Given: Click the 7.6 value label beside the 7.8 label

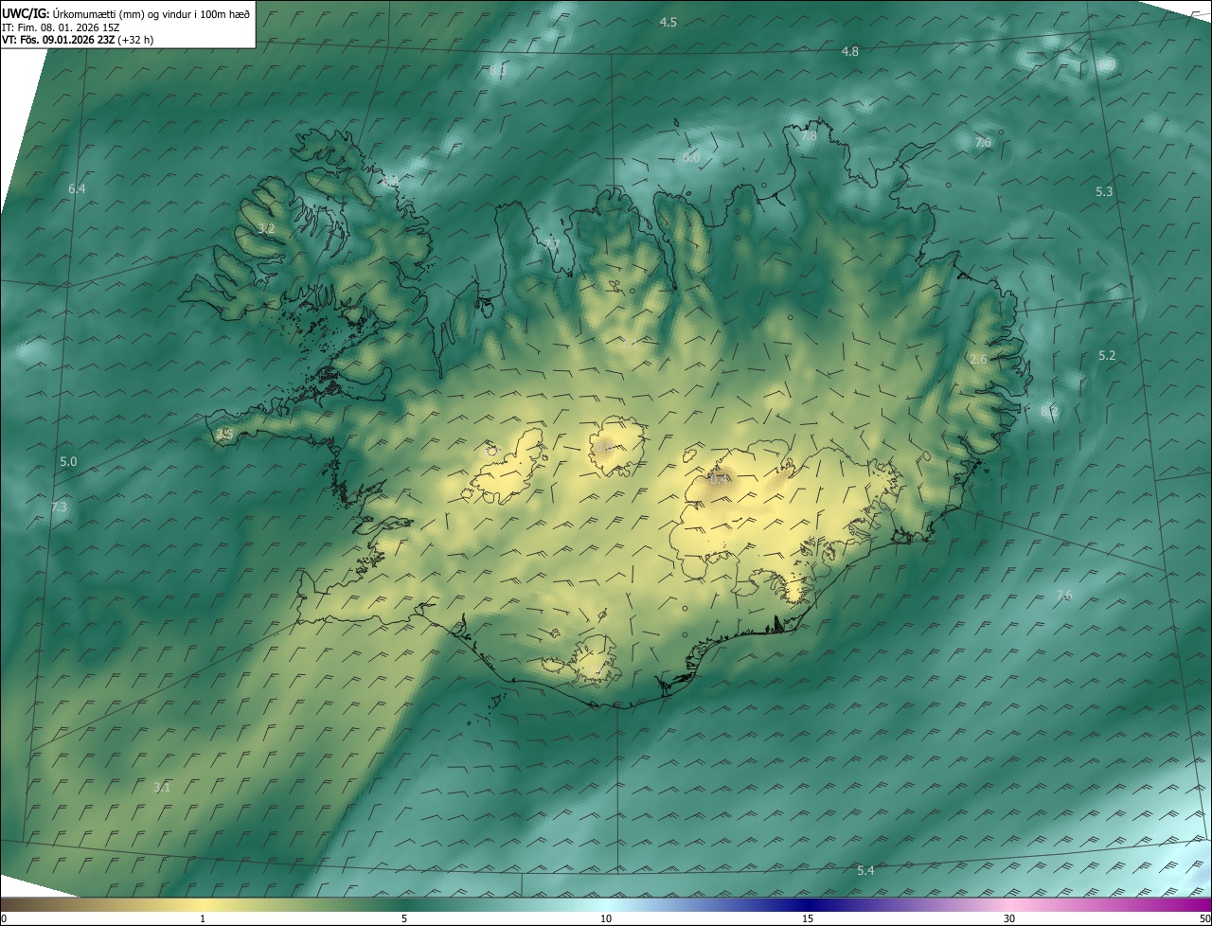Looking at the screenshot, I should tap(983, 142).
